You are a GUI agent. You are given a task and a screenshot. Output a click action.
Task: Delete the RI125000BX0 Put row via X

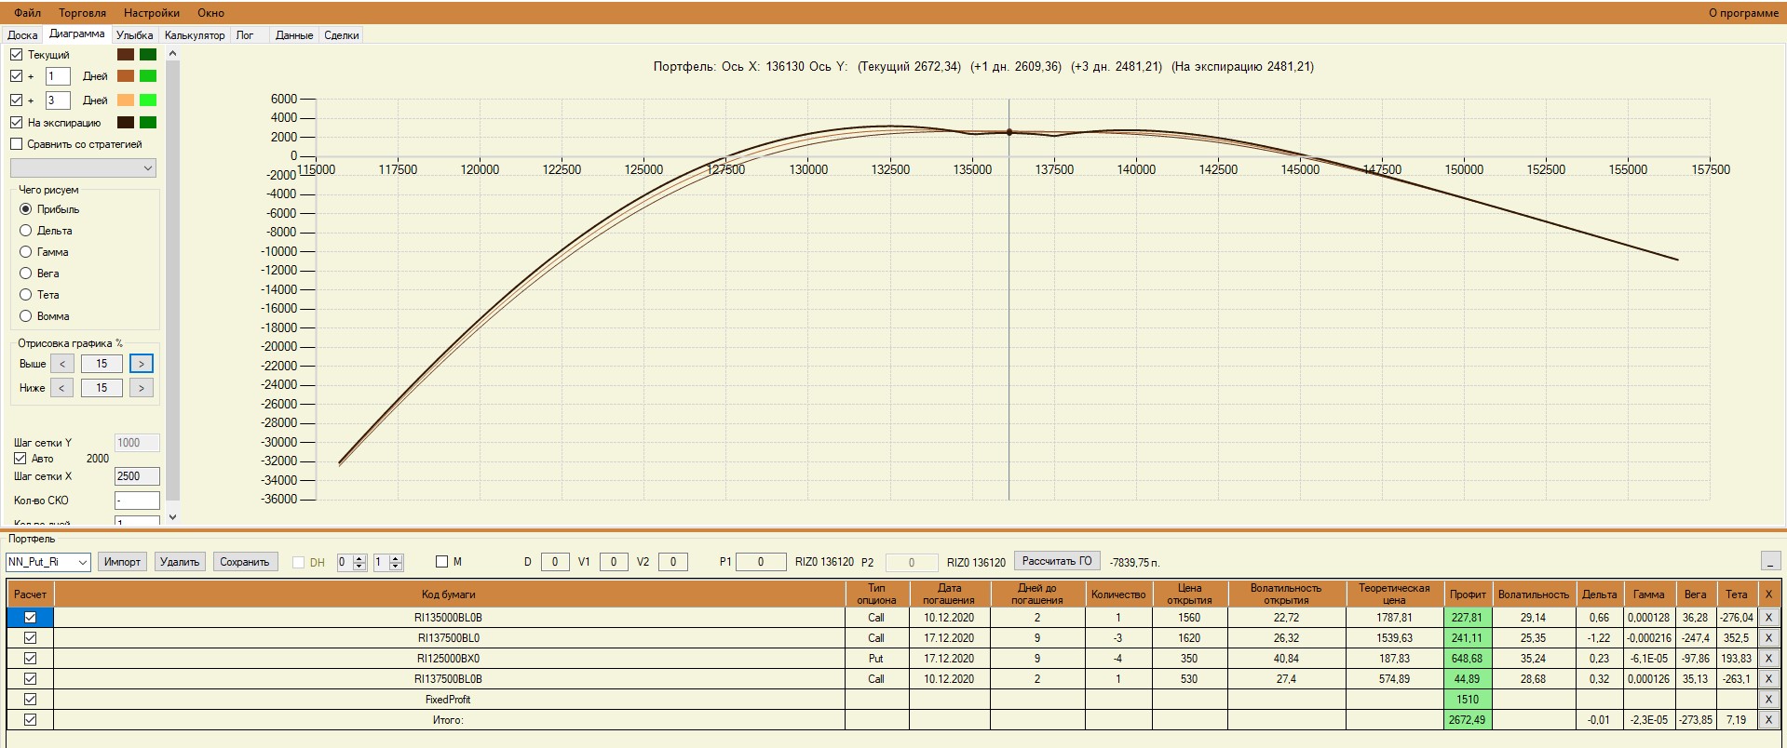coord(1768,658)
